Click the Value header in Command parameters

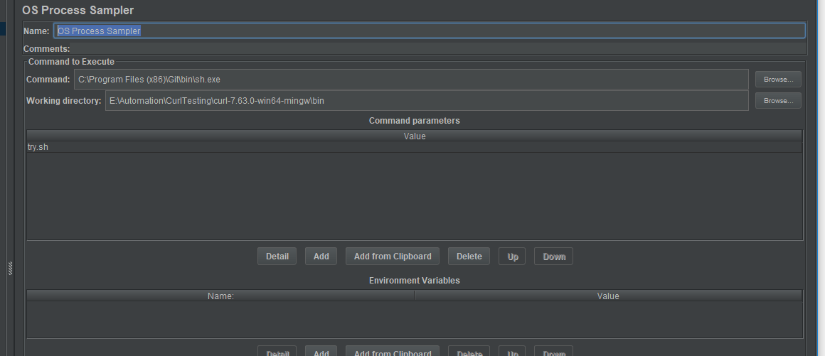(x=414, y=136)
